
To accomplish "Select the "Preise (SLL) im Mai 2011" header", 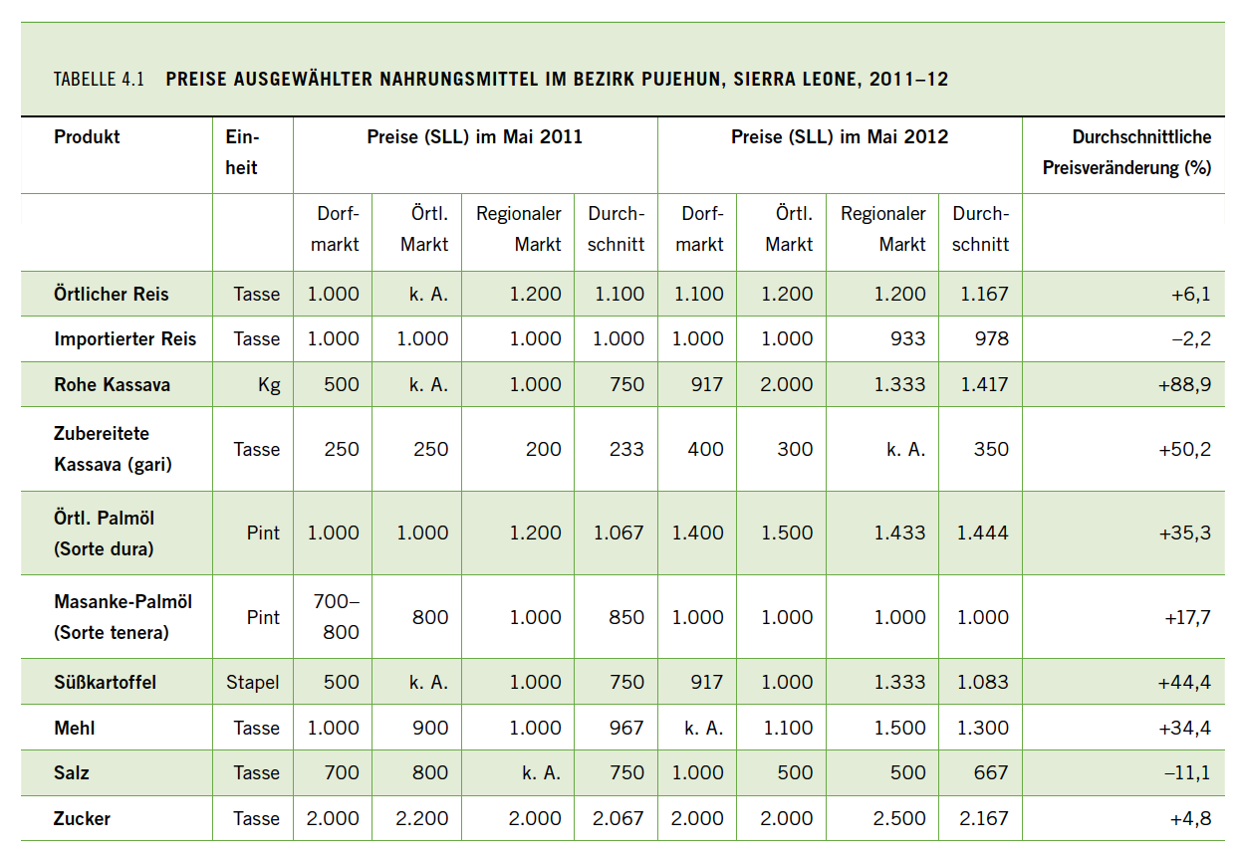I will pos(475,137).
